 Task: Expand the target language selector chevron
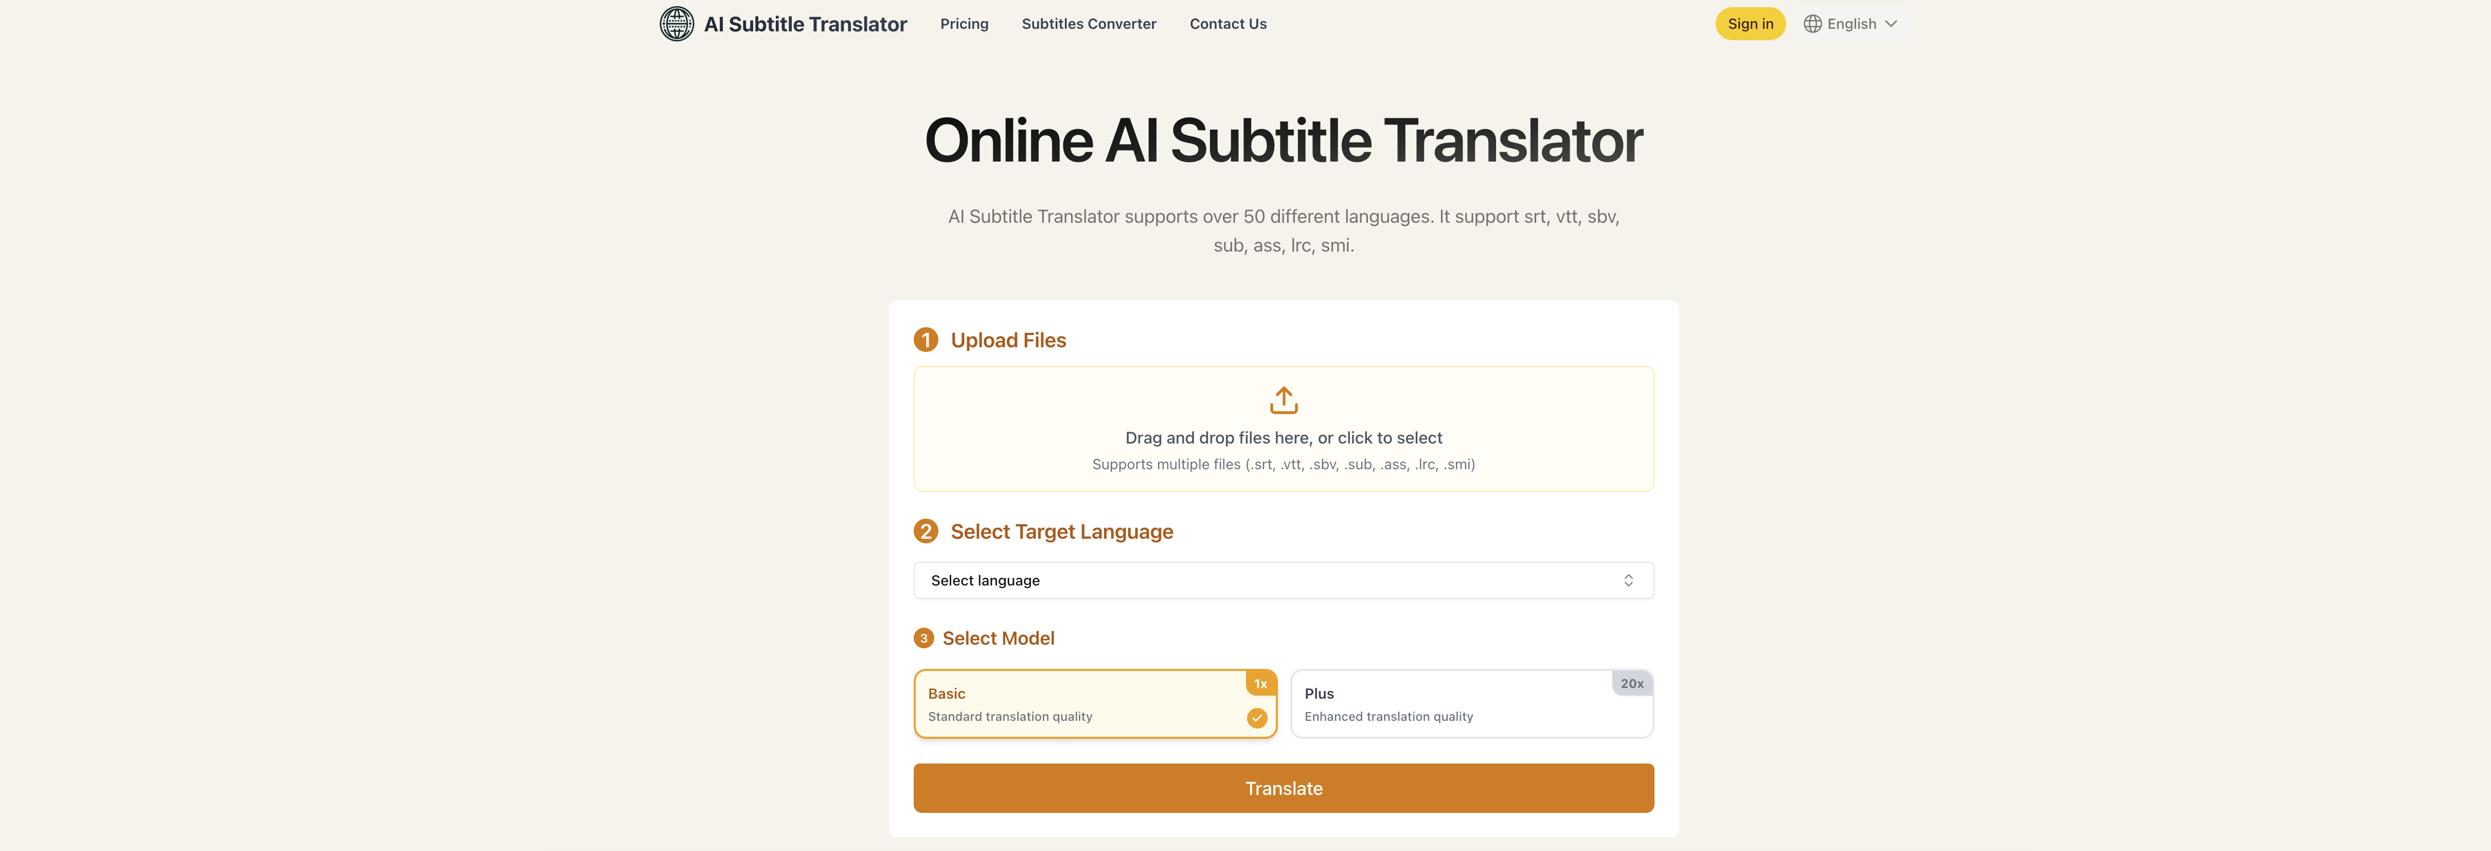1628,580
